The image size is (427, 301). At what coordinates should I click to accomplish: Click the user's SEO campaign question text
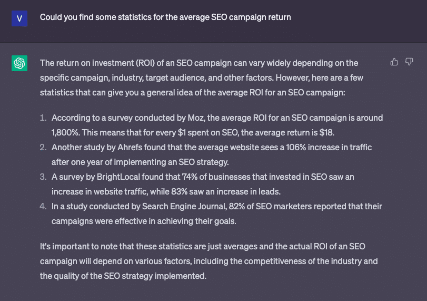pos(165,17)
